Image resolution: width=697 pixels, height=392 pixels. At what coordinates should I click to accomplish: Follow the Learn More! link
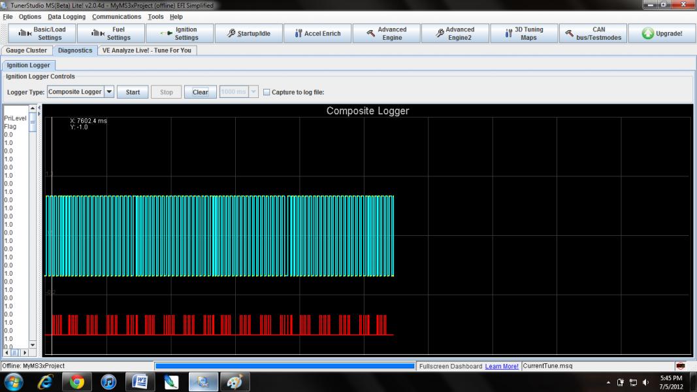[x=502, y=366]
